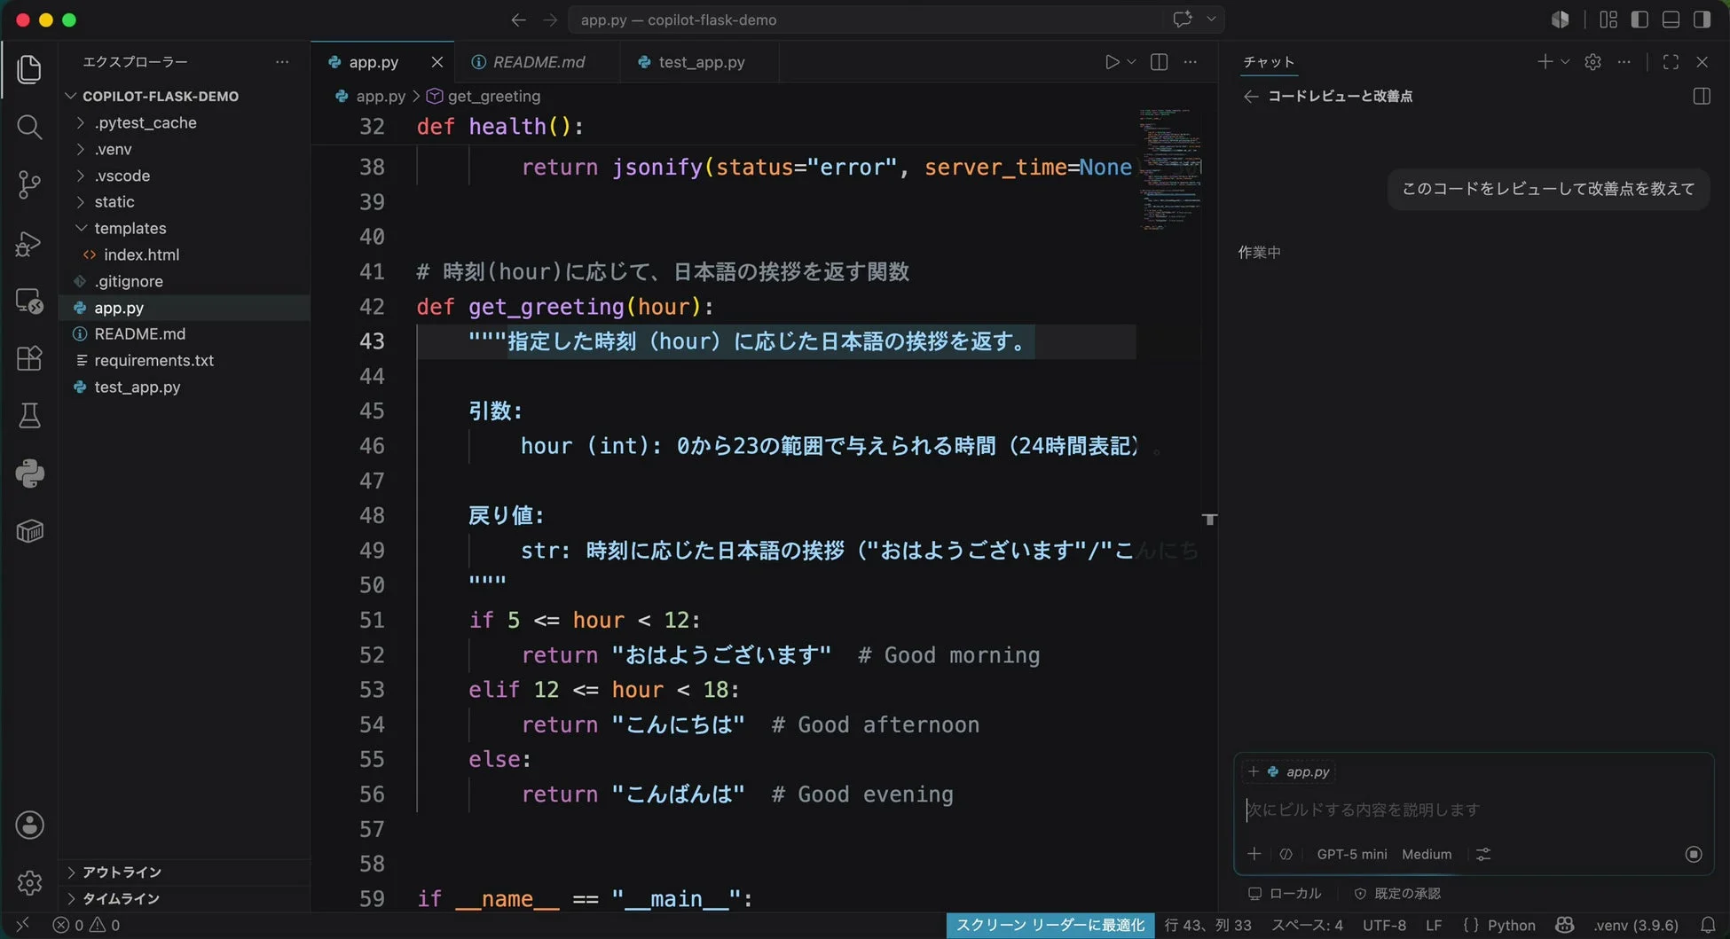The width and height of the screenshot is (1730, 939).
Task: Select .venv (3.9.6) interpreter
Action: point(1636,925)
